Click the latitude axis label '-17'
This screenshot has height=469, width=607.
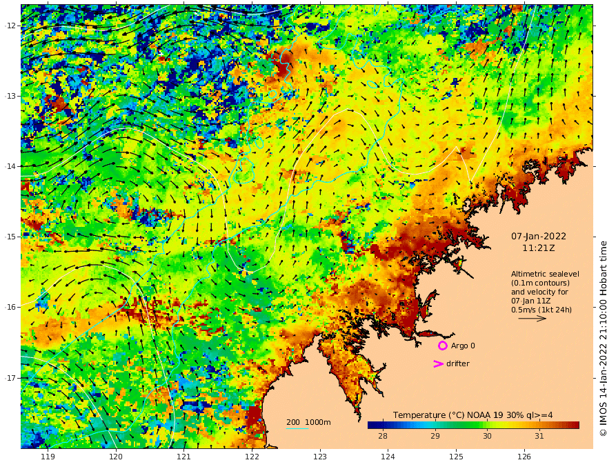[10, 378]
